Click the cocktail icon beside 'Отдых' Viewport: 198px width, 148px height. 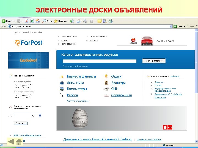pos(106,76)
